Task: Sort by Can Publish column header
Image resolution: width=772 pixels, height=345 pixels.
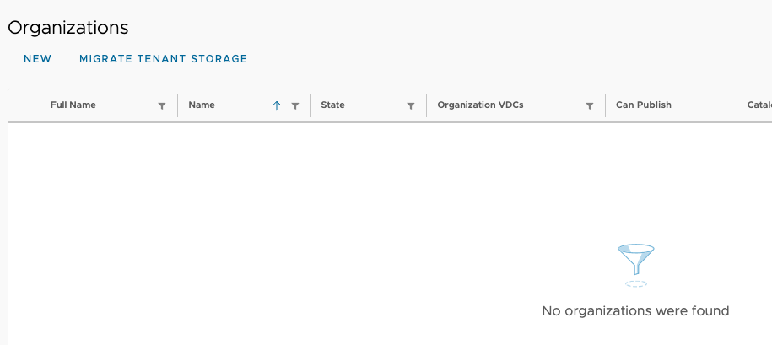Action: (x=643, y=105)
